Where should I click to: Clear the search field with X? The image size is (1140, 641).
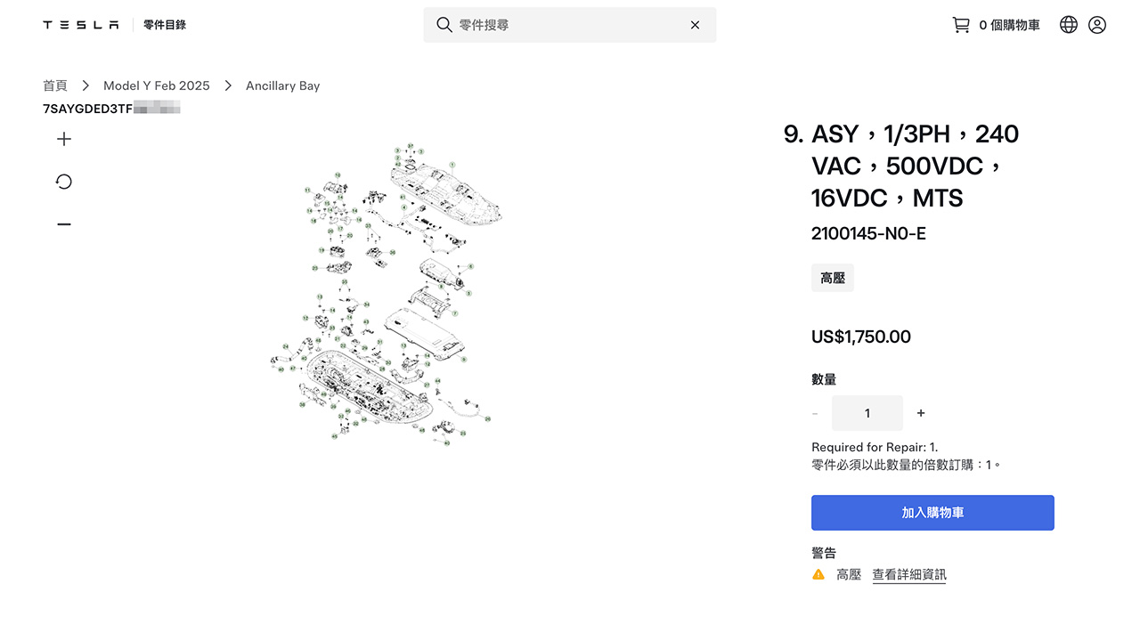click(x=695, y=25)
